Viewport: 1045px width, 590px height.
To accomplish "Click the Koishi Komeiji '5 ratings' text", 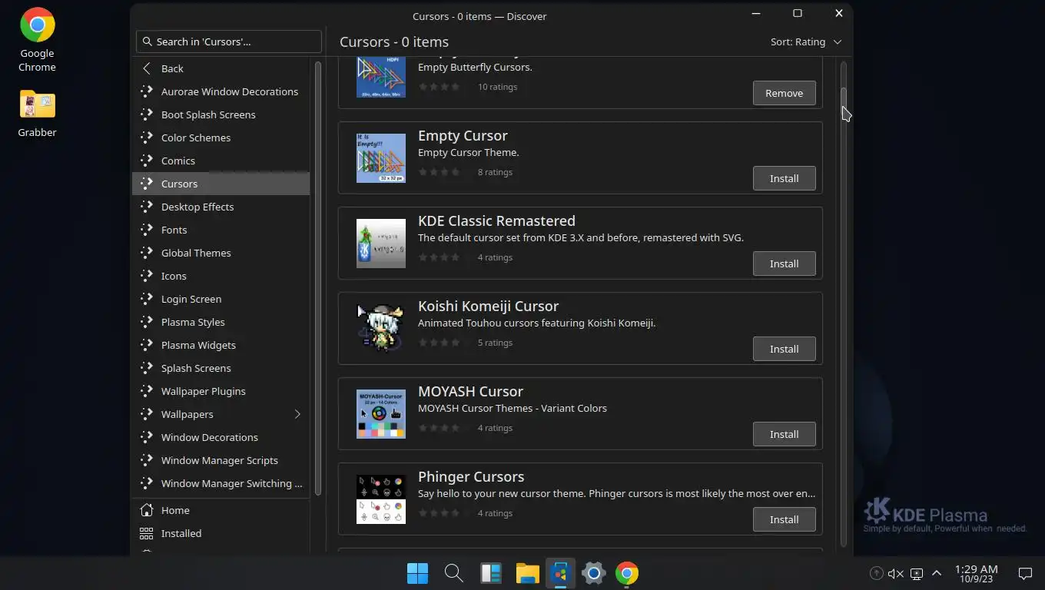I will point(496,343).
